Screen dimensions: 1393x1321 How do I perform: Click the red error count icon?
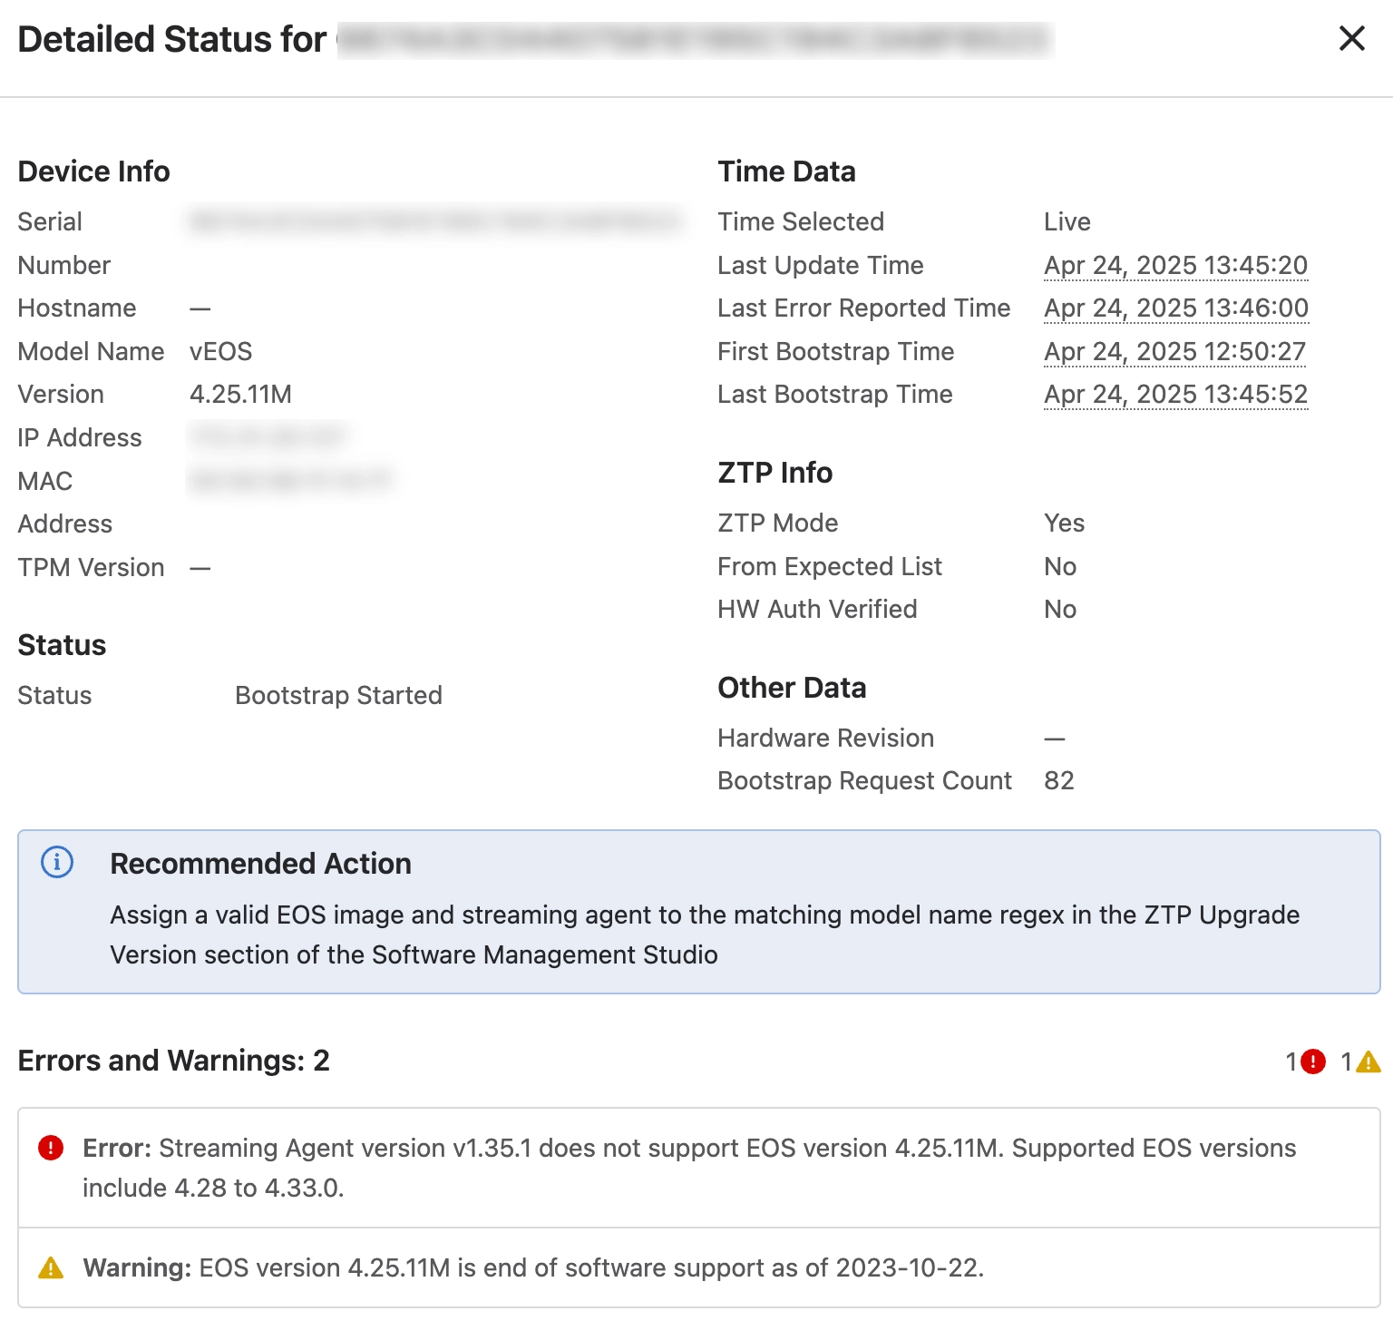pos(1312,1062)
